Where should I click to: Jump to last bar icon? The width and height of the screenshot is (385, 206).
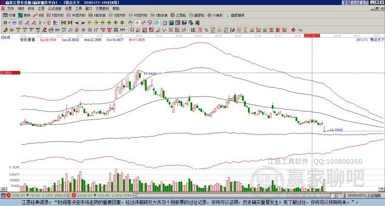70,23
